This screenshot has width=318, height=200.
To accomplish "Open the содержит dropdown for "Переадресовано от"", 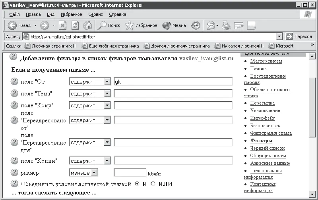I will [x=90, y=120].
